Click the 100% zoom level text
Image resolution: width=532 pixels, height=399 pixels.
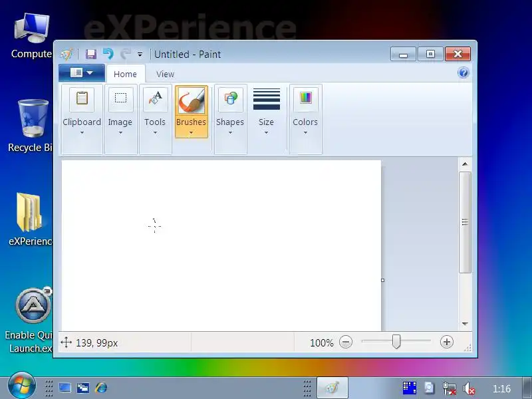coord(322,342)
